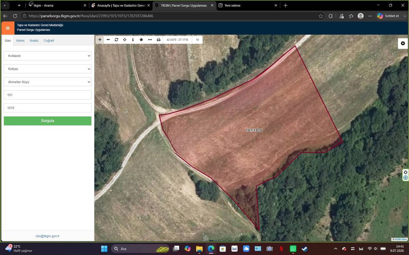Go back to previous page
This screenshot has height=255, width=409.
click(5, 16)
